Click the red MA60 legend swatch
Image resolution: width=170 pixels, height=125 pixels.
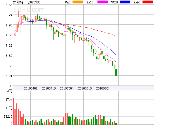[x=148, y=2]
